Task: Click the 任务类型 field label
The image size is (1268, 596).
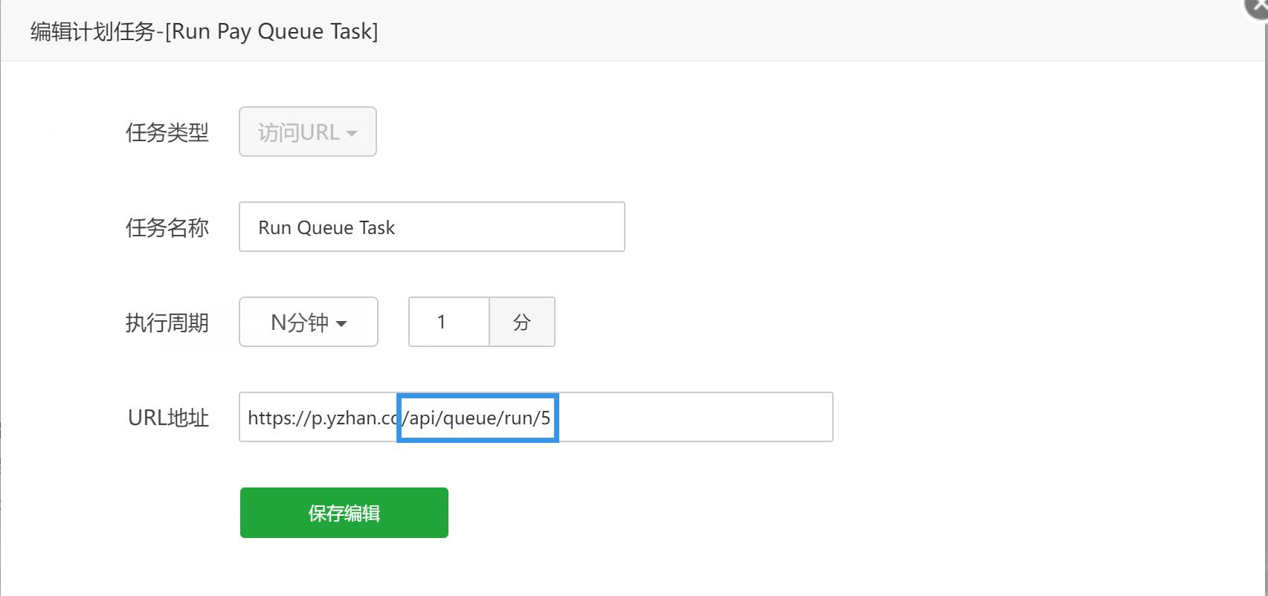Action: [x=167, y=132]
